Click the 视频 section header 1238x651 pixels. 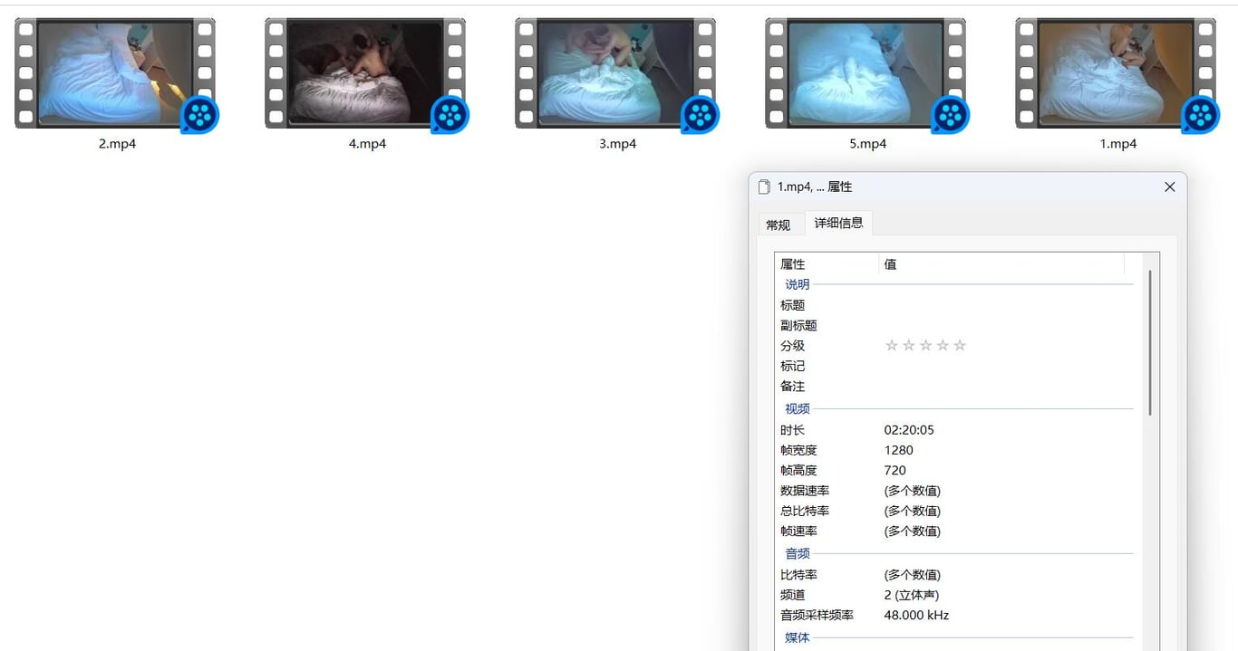798,409
